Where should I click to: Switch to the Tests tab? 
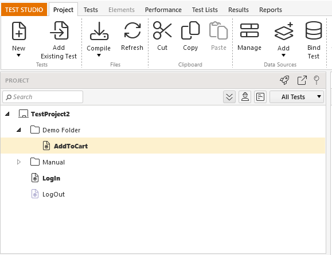(91, 10)
